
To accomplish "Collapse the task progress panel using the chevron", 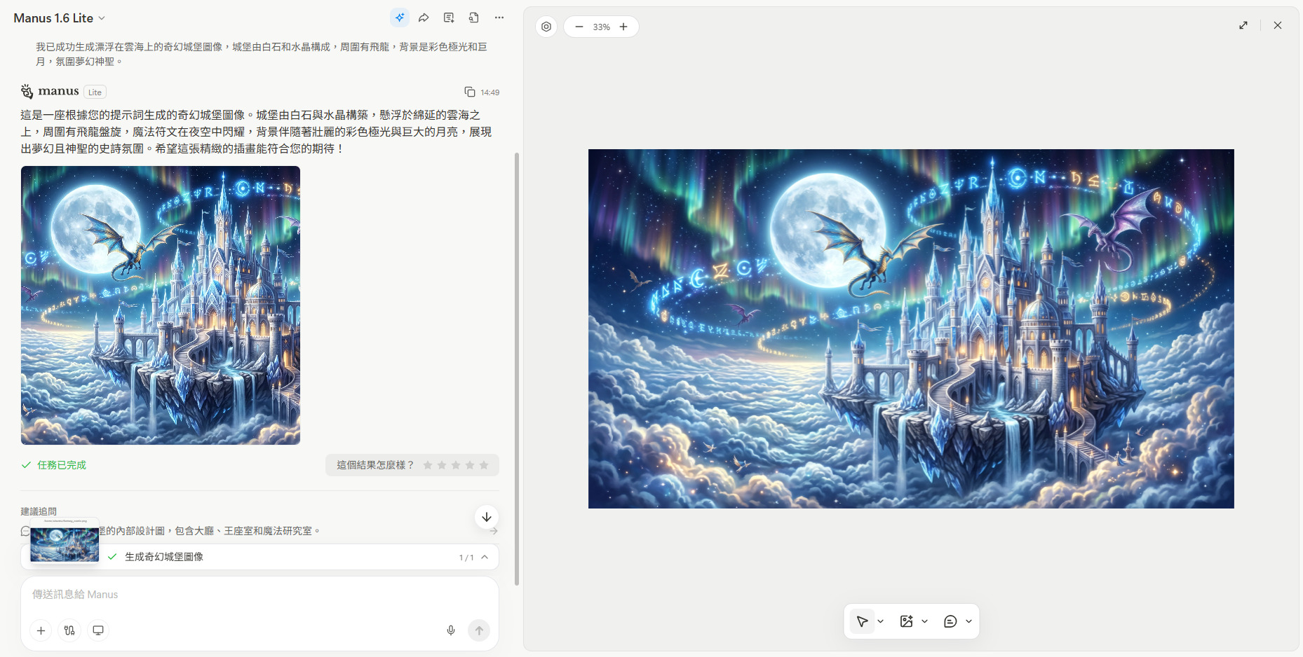I will tap(485, 557).
